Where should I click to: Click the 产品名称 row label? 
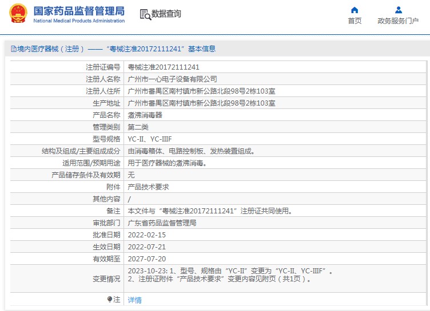106,115
